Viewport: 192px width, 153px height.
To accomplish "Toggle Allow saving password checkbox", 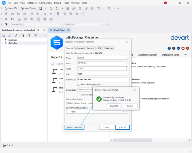I will (x=79, y=84).
